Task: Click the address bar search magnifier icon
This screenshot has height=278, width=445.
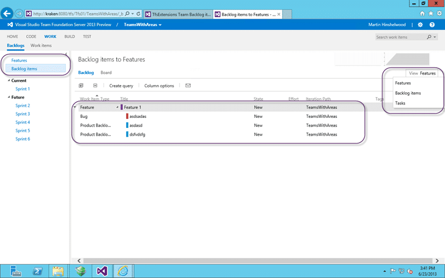Action: [127, 13]
